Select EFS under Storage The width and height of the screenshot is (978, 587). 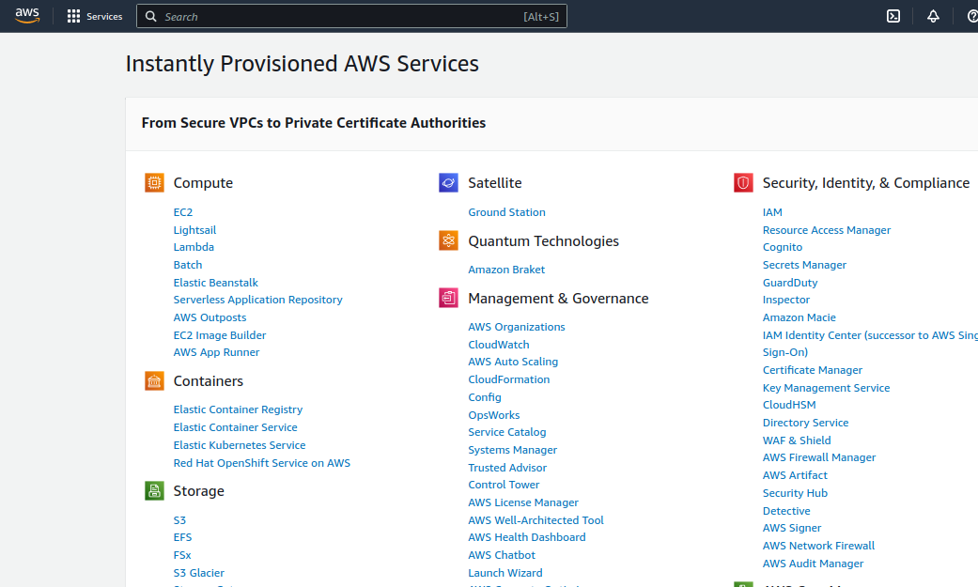(x=183, y=537)
